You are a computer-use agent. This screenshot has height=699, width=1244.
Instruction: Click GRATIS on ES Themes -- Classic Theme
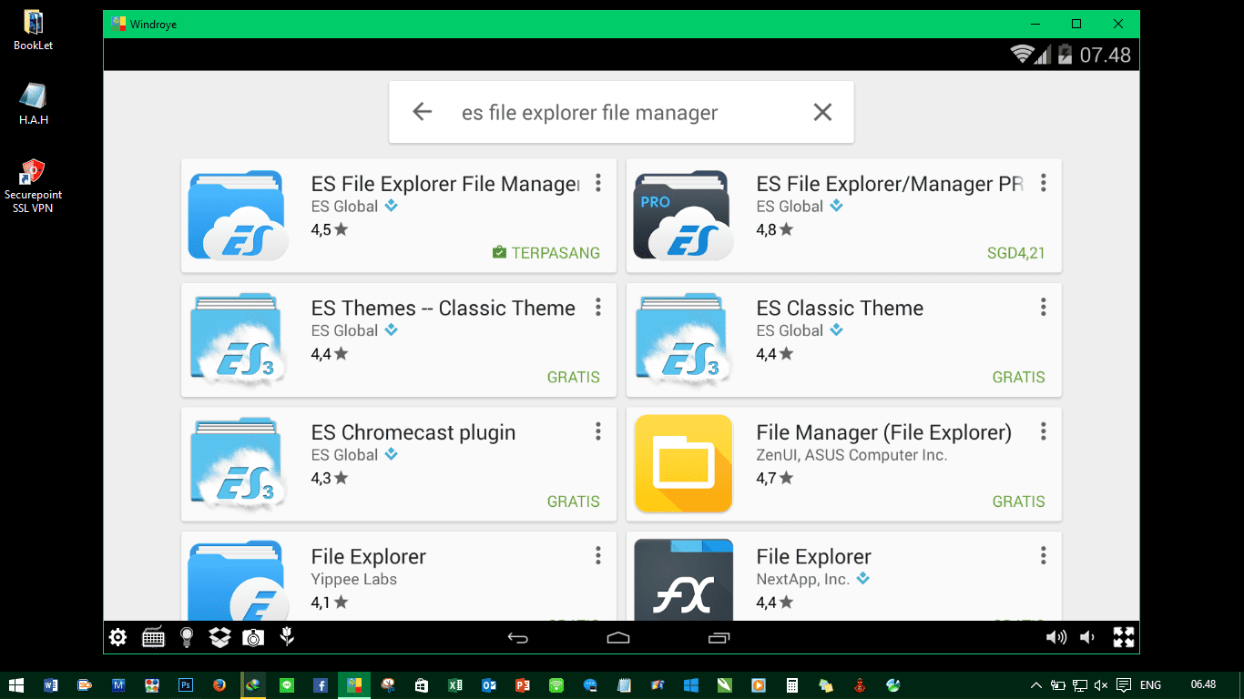tap(574, 377)
